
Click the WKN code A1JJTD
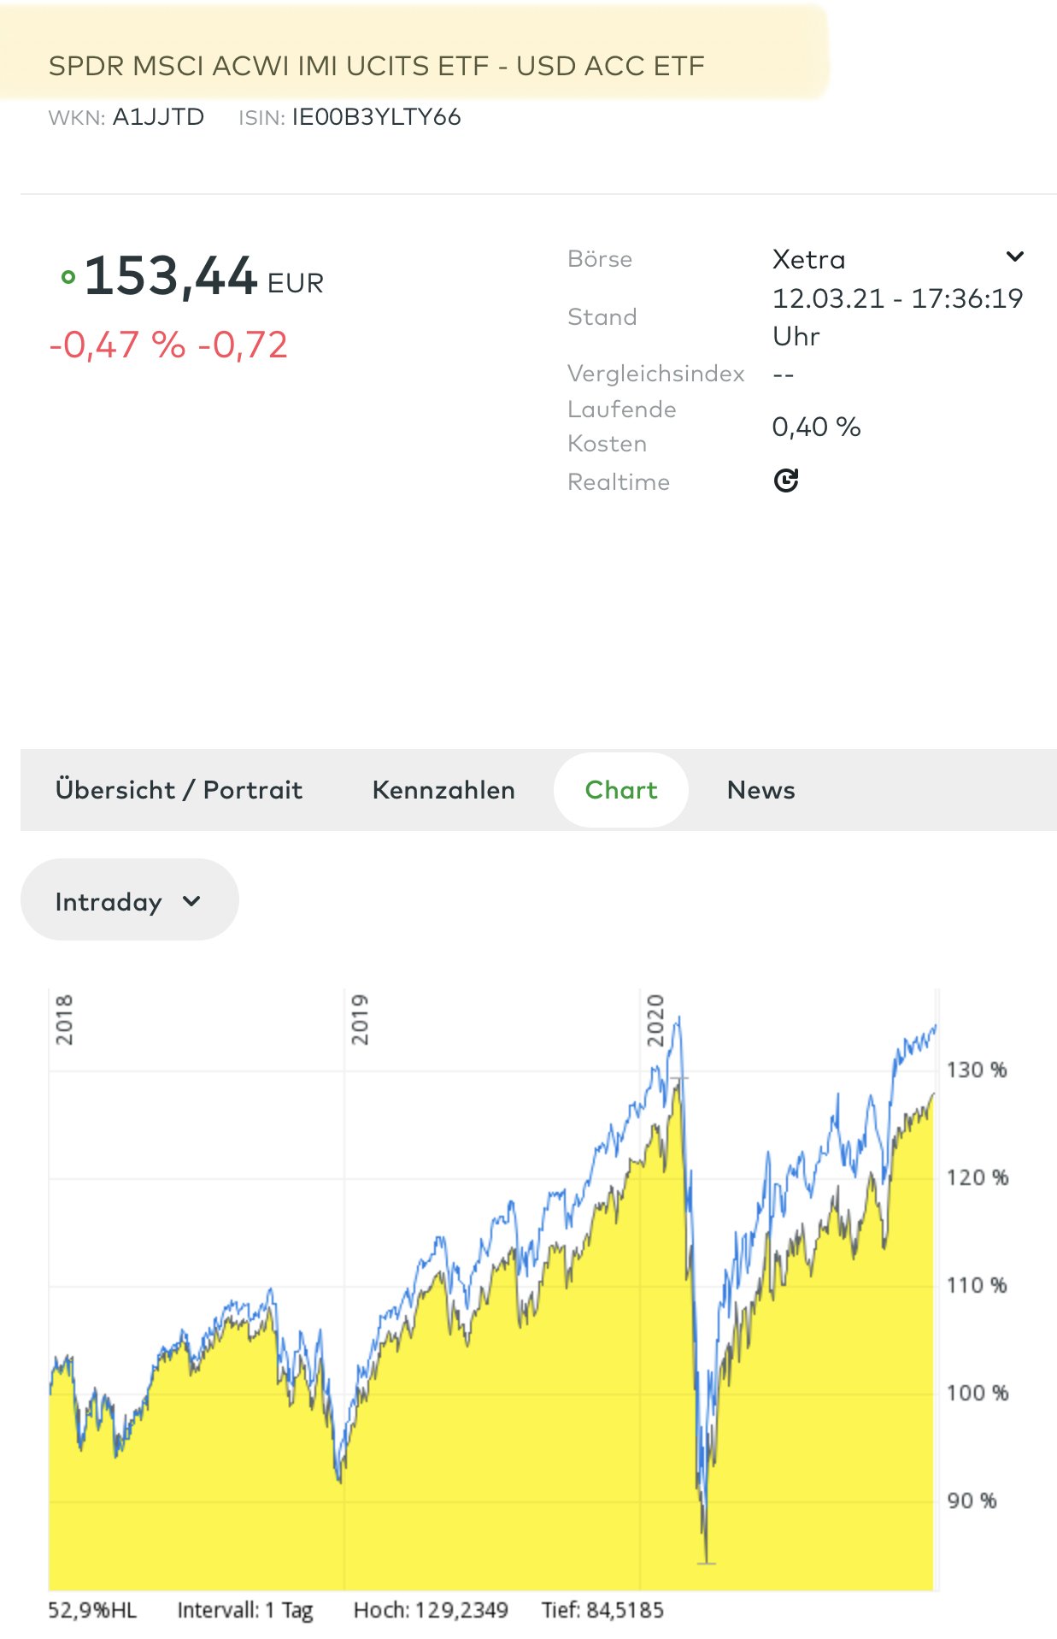click(x=158, y=117)
